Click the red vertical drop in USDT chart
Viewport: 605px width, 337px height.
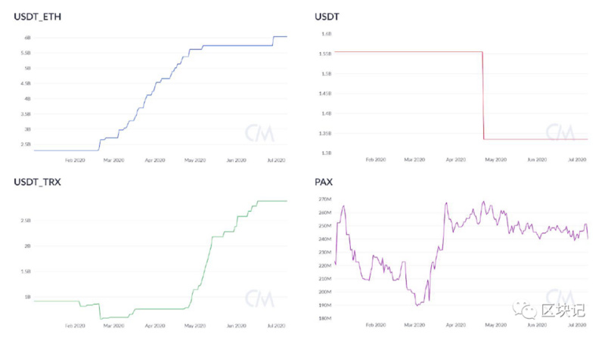pyautogui.click(x=482, y=94)
